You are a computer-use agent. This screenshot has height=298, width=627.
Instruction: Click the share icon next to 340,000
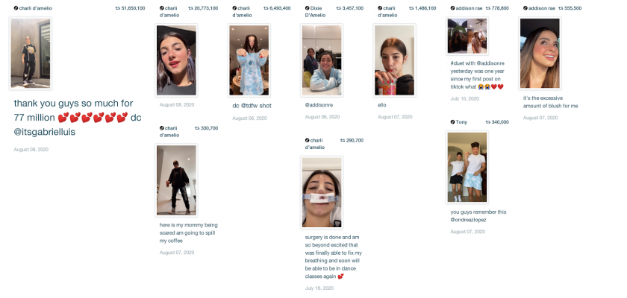488,122
